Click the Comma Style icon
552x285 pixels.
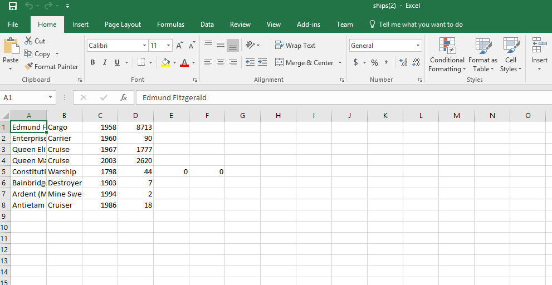click(386, 62)
